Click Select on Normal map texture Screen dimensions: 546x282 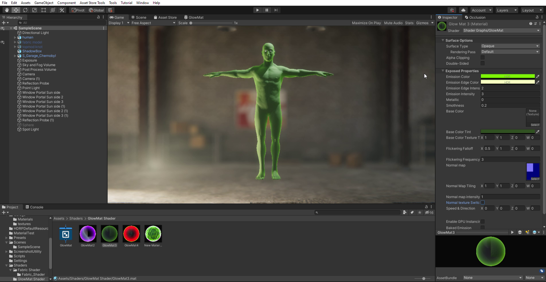pos(535,179)
